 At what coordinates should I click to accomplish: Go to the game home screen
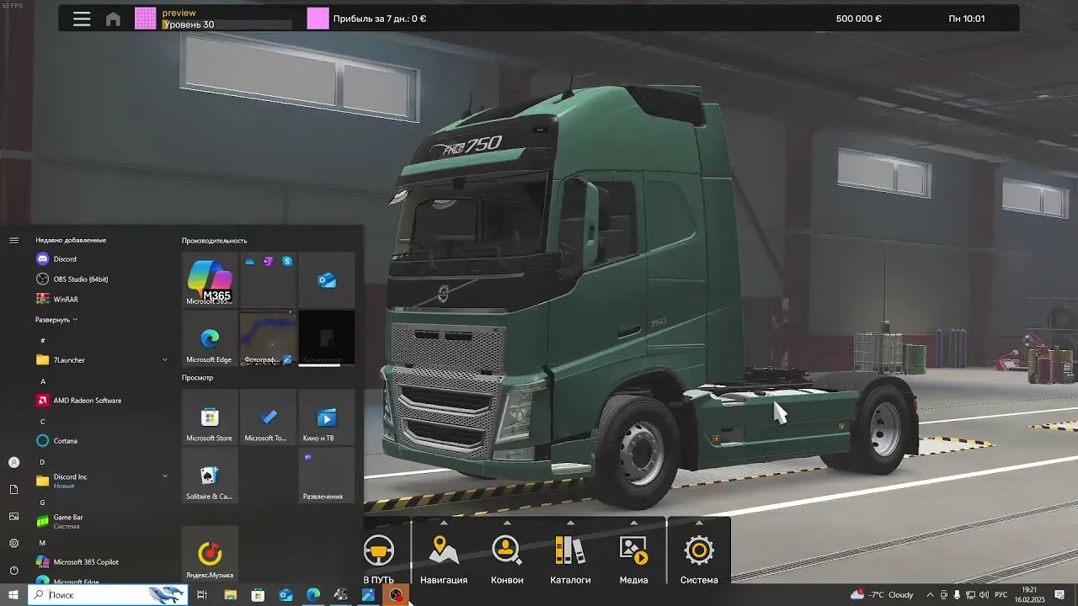[x=113, y=19]
